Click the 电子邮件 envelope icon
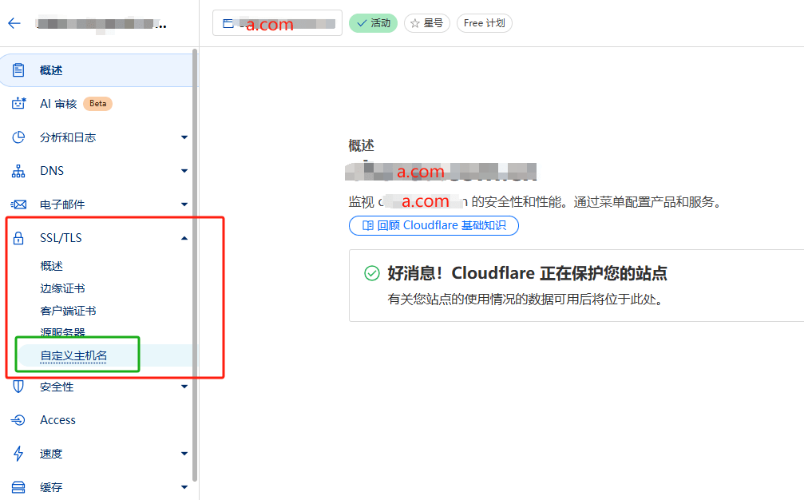This screenshot has height=500, width=804. 18,204
